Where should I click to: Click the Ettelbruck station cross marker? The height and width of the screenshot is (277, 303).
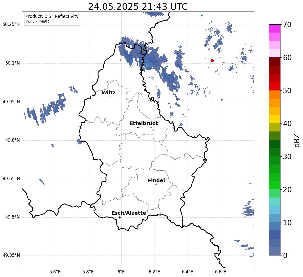pos(138,128)
